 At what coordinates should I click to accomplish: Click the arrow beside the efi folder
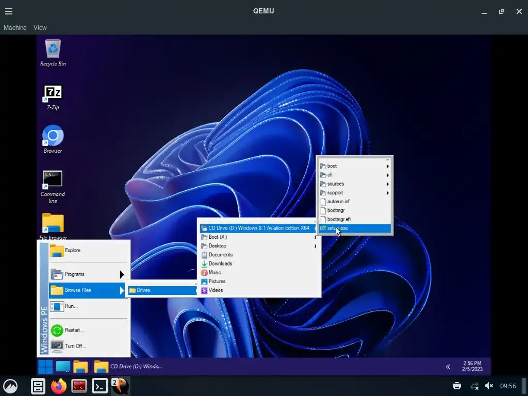coord(388,175)
